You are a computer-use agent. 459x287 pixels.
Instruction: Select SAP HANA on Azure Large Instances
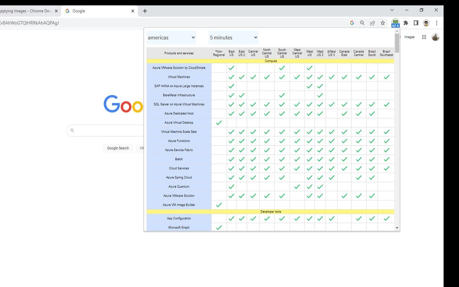pyautogui.click(x=179, y=86)
